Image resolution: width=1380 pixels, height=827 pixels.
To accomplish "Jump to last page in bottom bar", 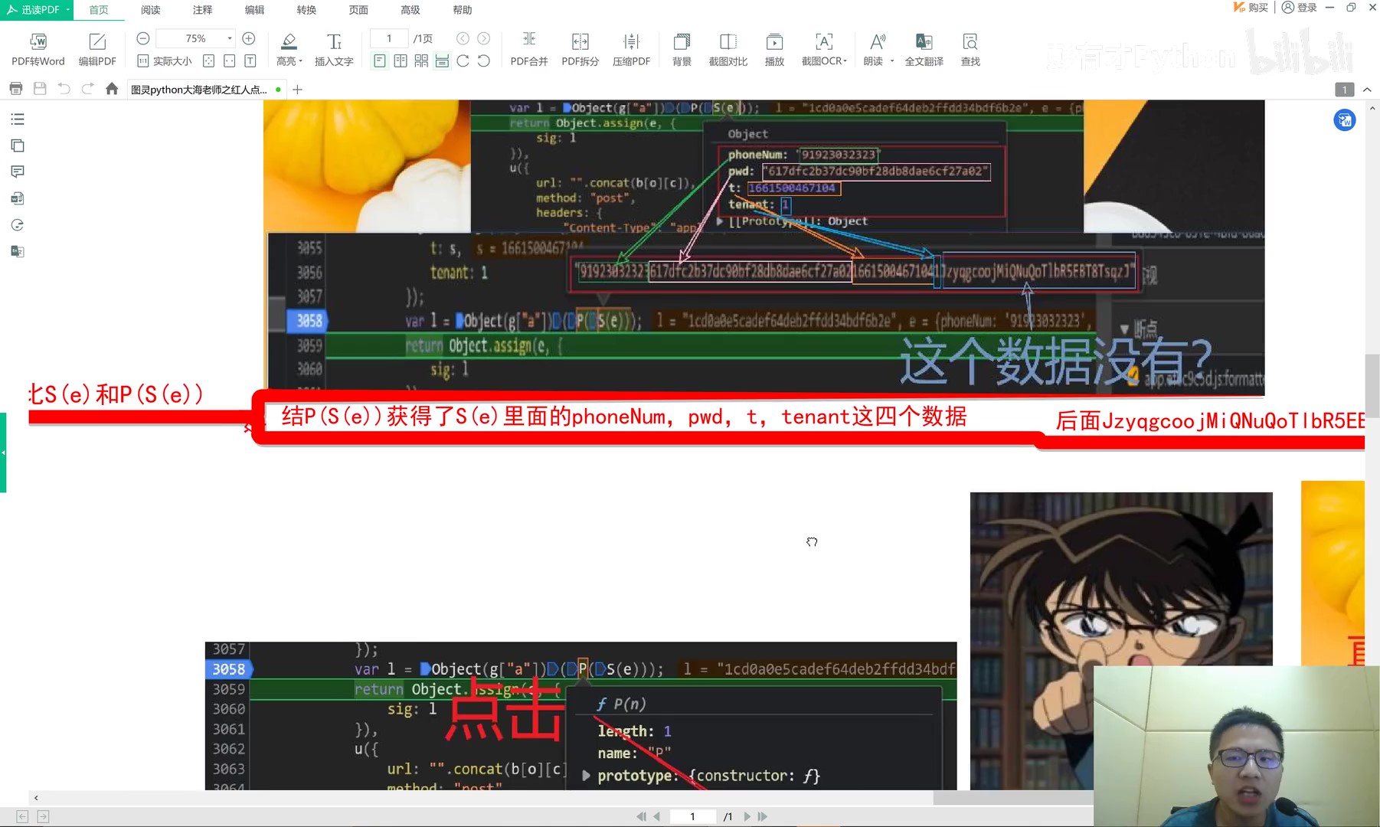I will tap(763, 816).
